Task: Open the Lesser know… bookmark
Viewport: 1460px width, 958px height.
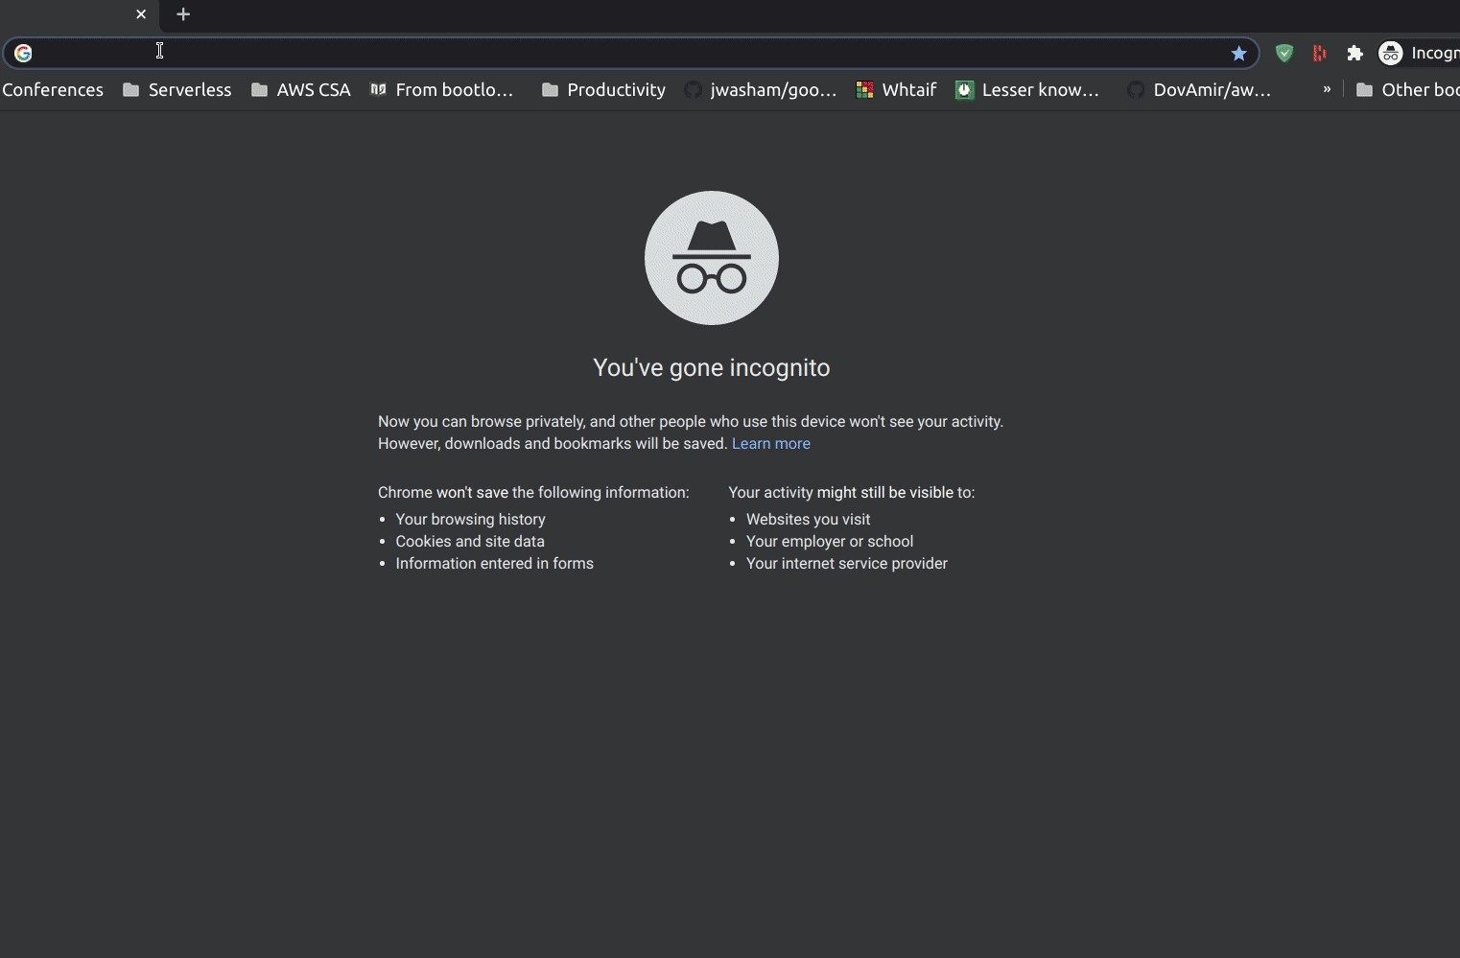Action: 1028,90
